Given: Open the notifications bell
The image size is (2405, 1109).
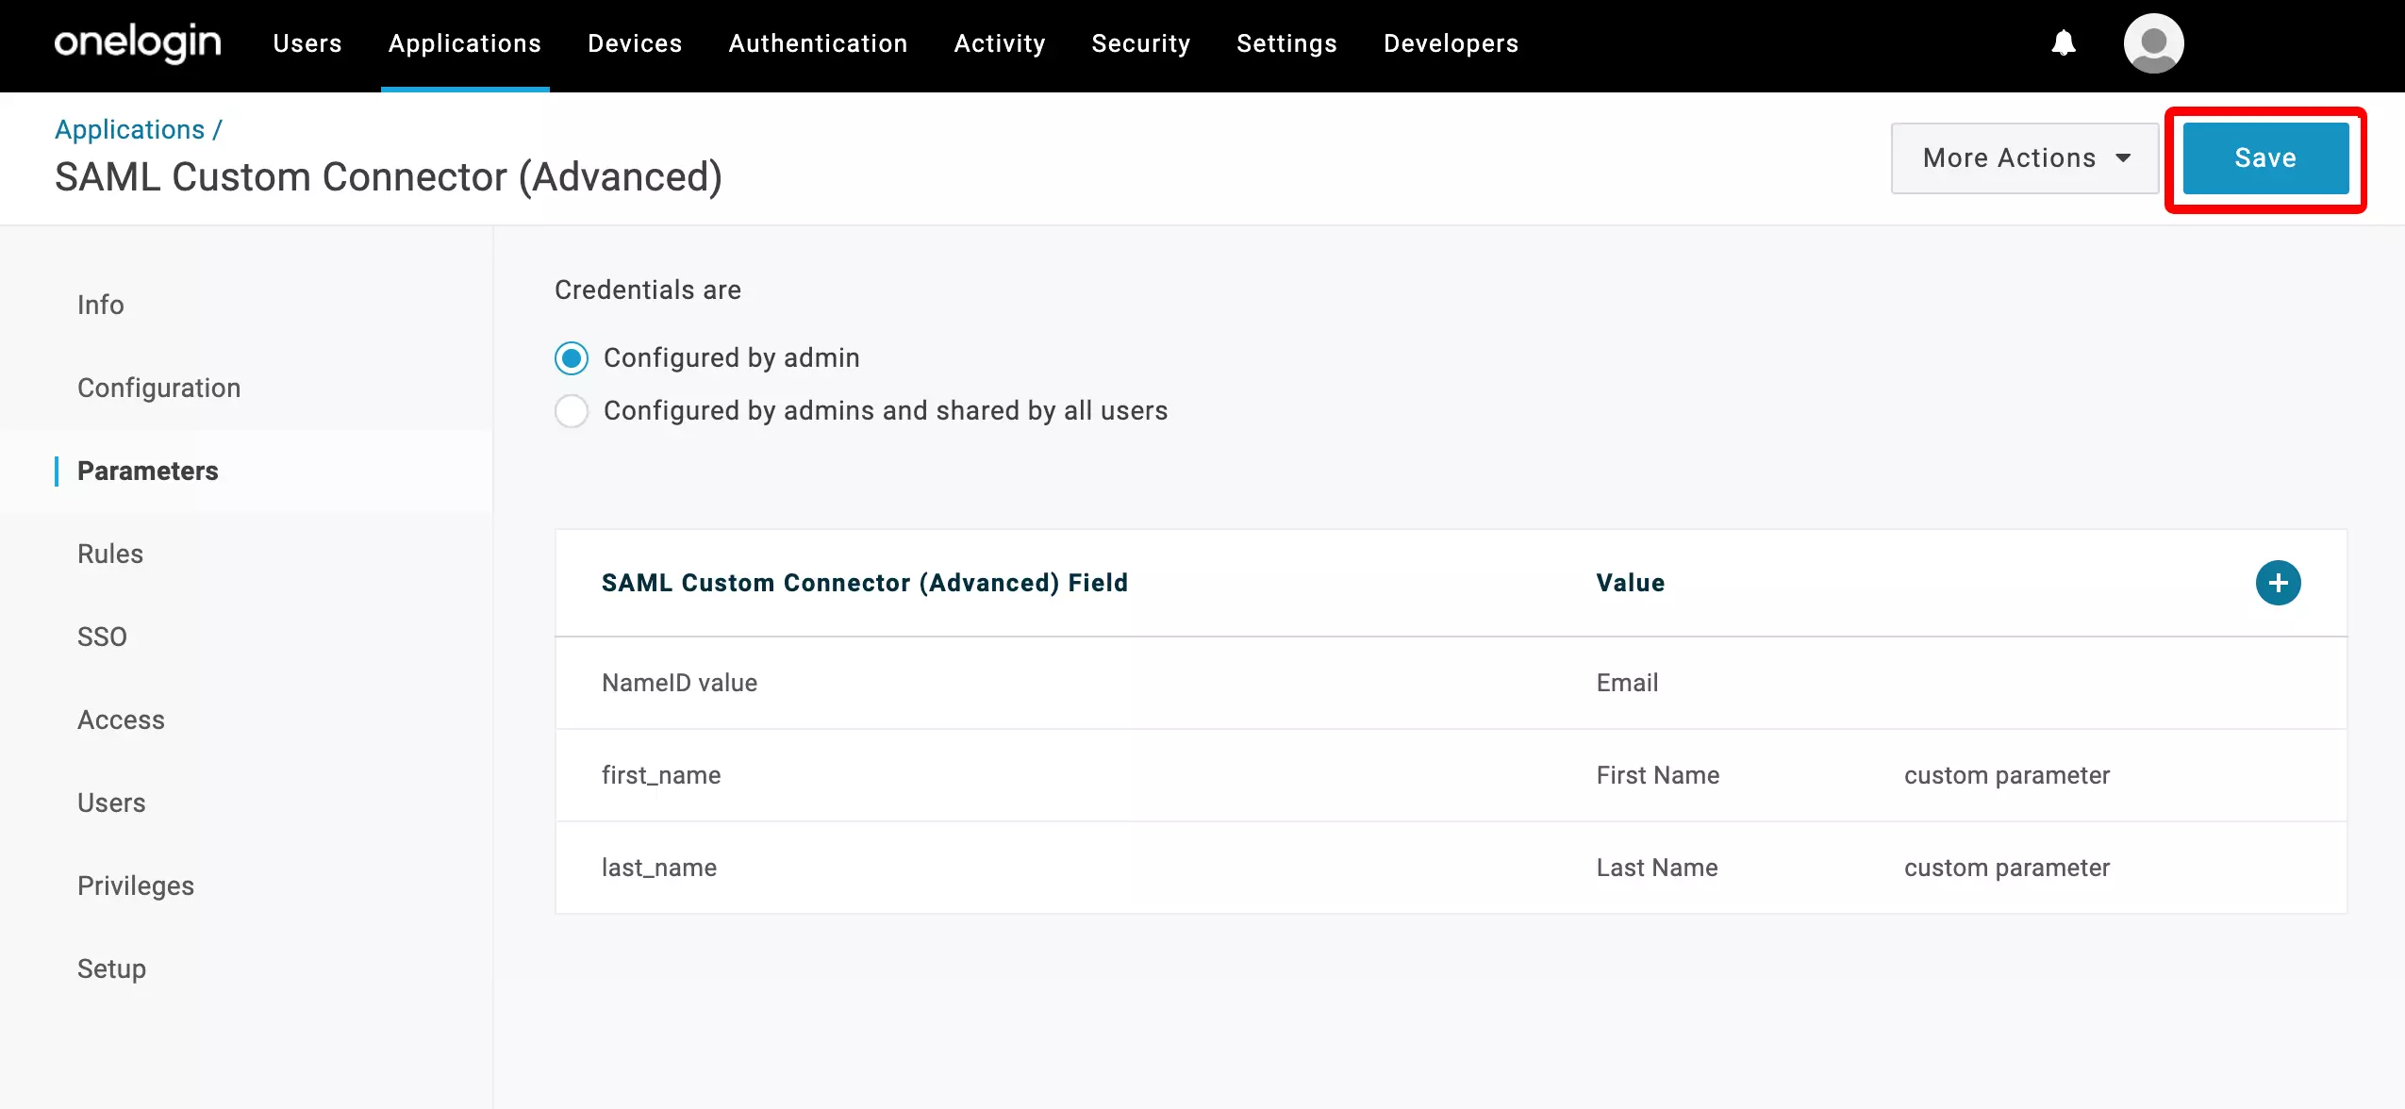Looking at the screenshot, I should pos(2064,43).
